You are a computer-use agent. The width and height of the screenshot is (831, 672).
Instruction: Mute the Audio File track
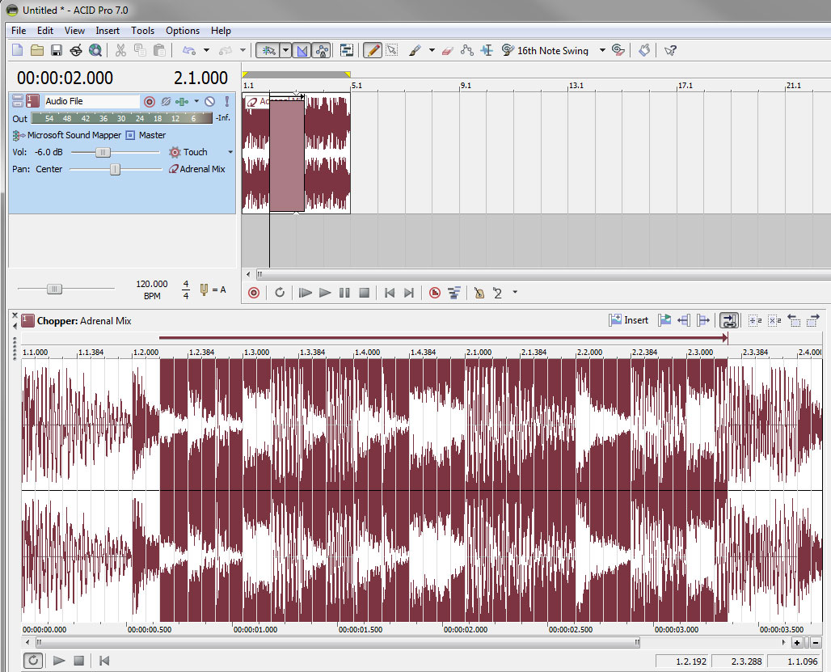pos(210,101)
